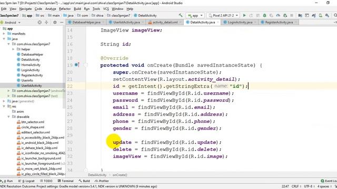Viewport: 337px width, 189px height.
Task: Hide the Project panel with minus icon
Action: pyautogui.click(x=62, y=22)
